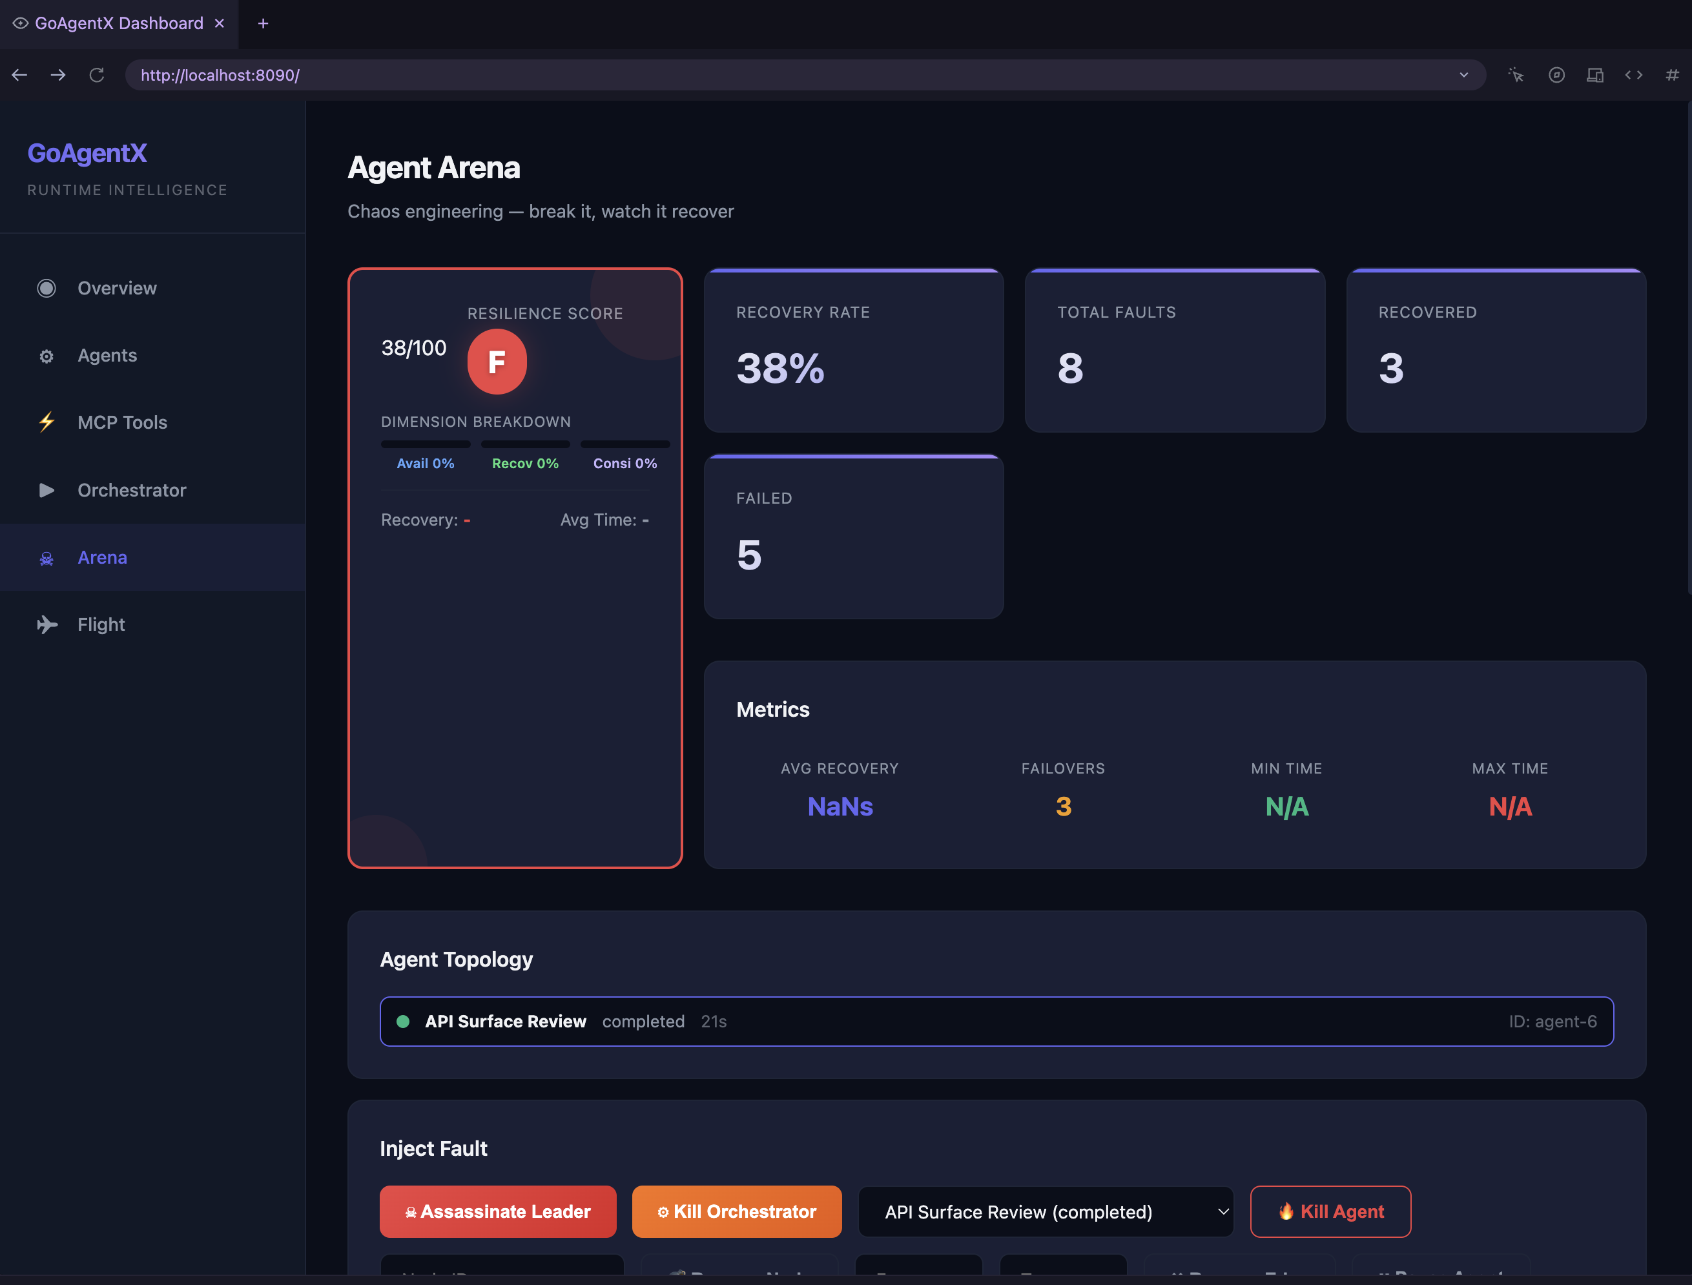Screen dimensions: 1692x1285
Task: Go to MCP Tools page
Action: 152,423
